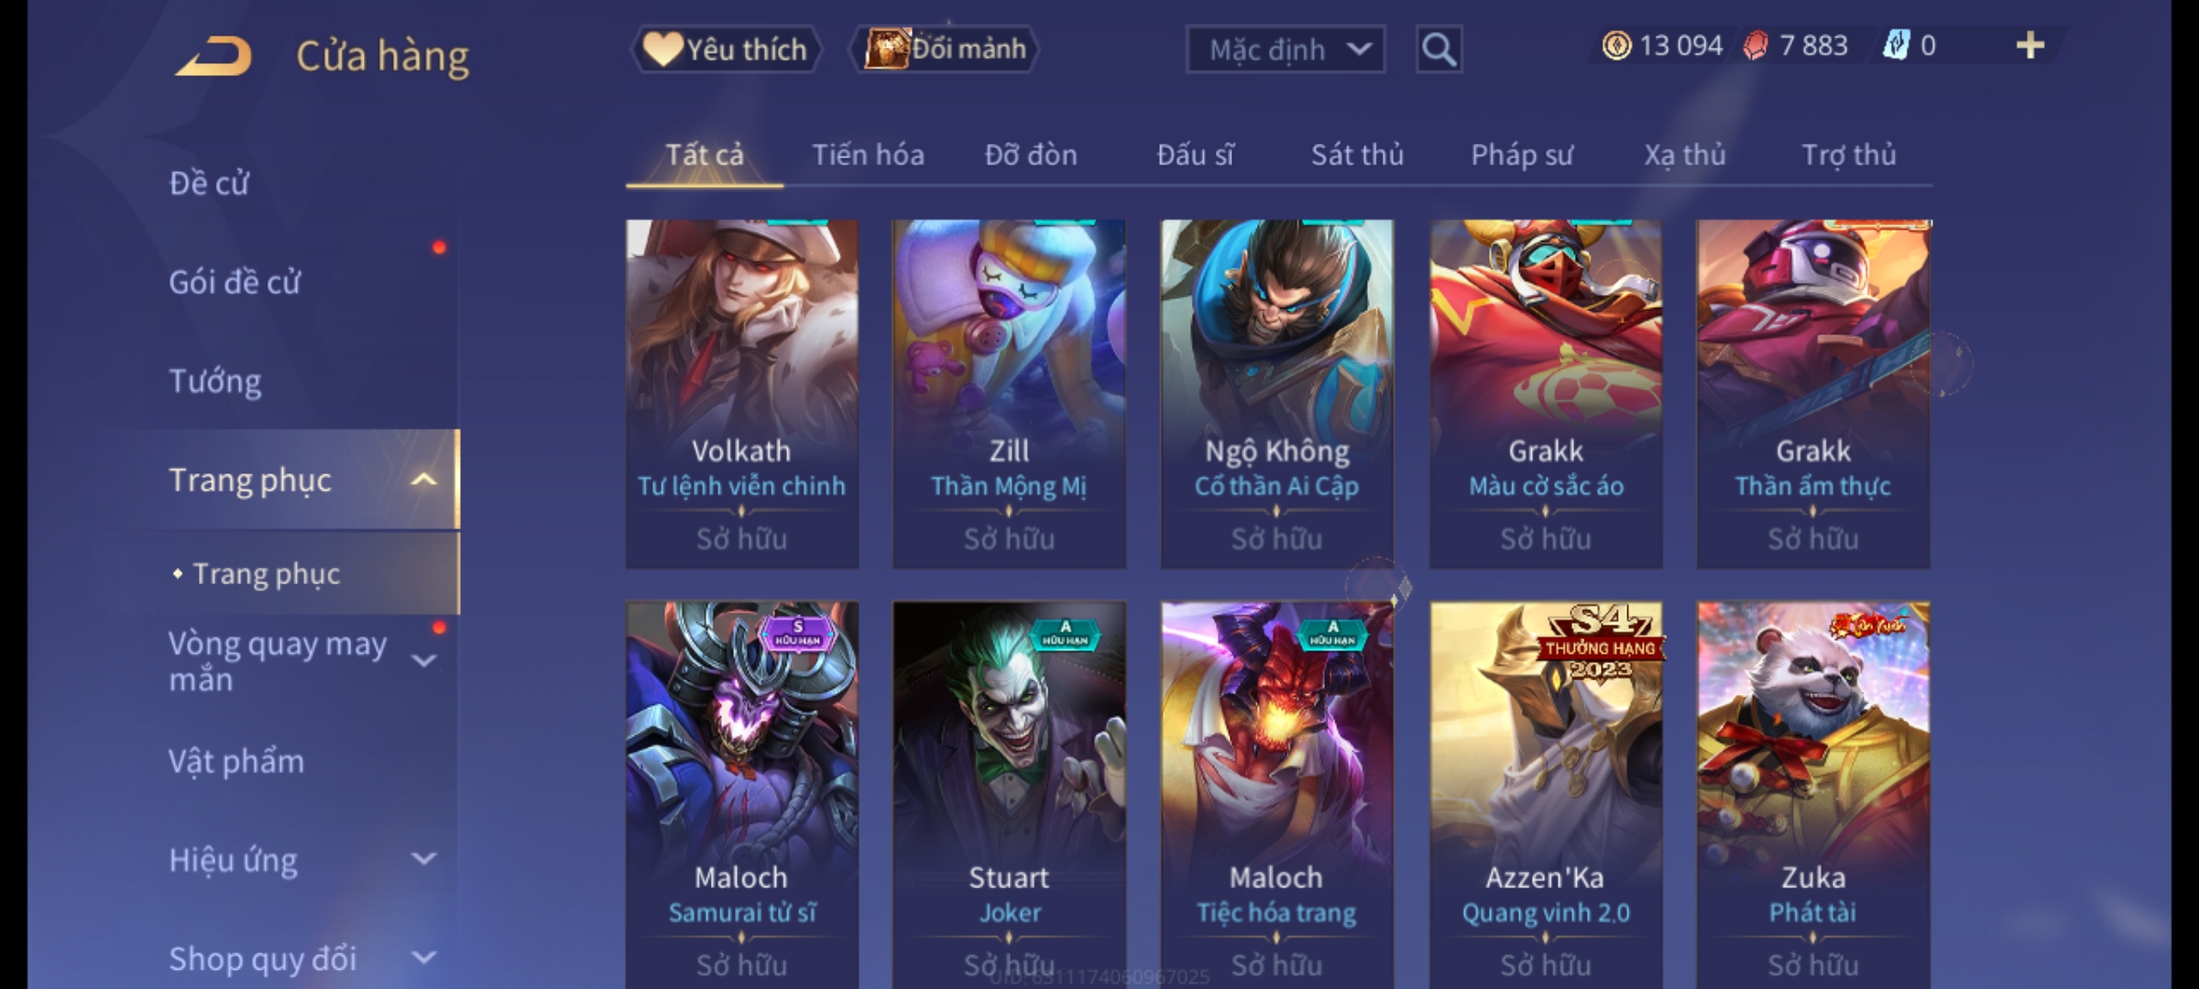Expand the Shop quy đổi section
The image size is (2199, 989).
423,958
